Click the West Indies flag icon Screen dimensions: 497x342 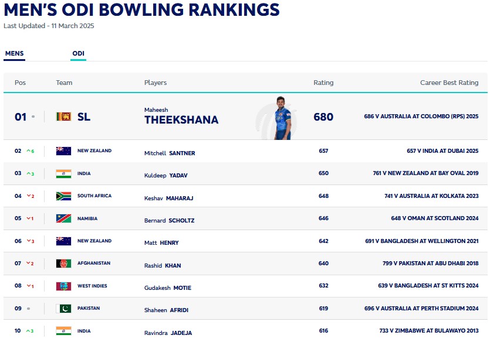(63, 286)
